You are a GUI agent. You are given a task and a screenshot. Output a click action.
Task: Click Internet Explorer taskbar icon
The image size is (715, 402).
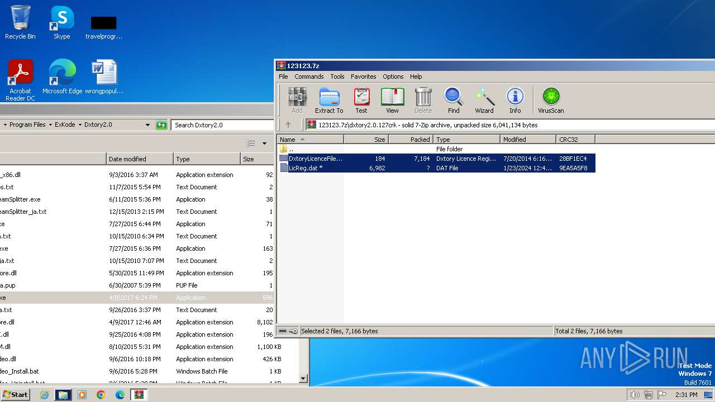[x=44, y=395]
